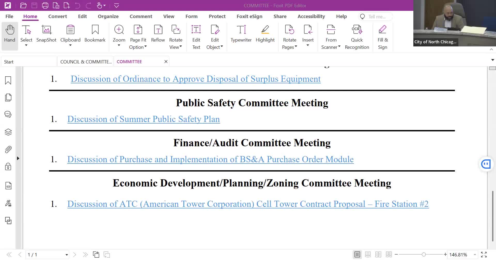Open the Layers side panel
This screenshot has width=496, height=260.
[x=8, y=132]
